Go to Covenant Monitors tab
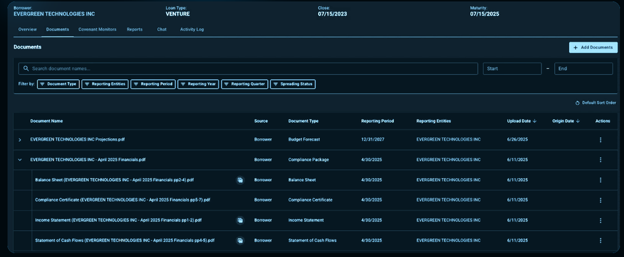624x257 pixels. click(97, 29)
